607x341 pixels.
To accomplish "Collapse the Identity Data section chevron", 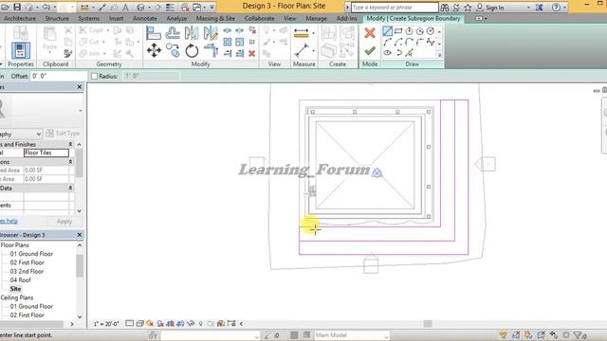I will coord(70,188).
